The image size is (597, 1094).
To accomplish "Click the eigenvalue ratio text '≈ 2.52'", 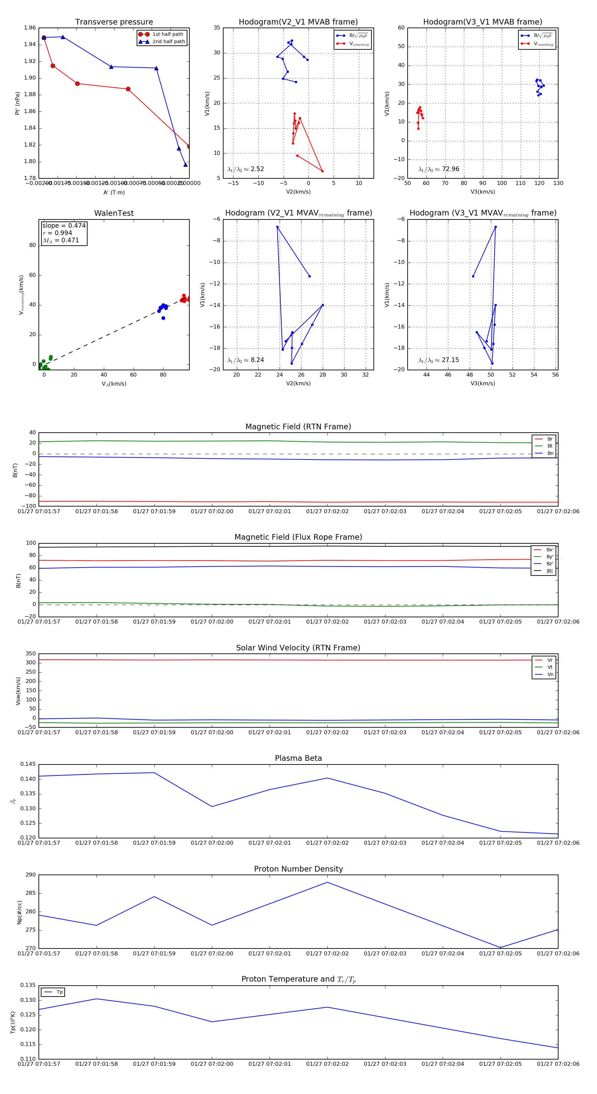I will click(245, 169).
